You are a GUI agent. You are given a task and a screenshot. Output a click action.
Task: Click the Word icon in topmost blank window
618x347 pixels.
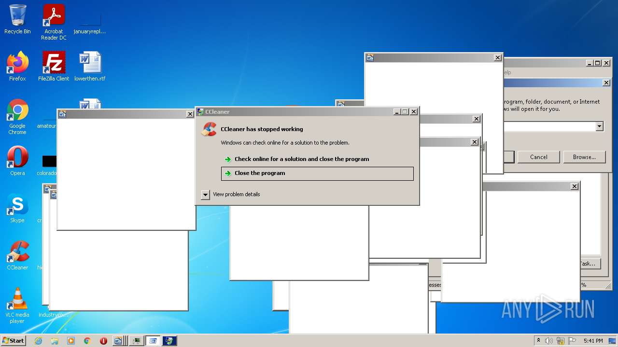[370, 58]
